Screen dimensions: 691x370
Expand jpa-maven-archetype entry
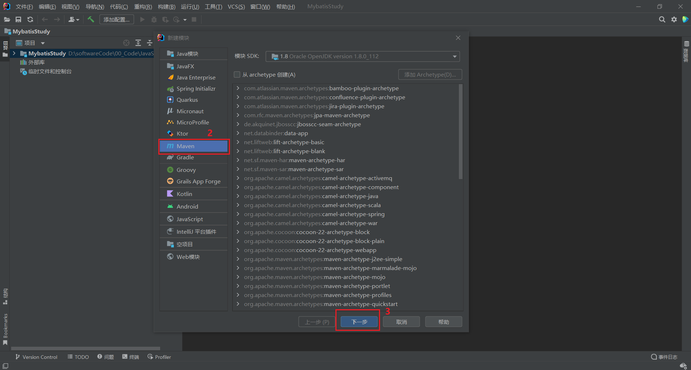click(x=238, y=115)
